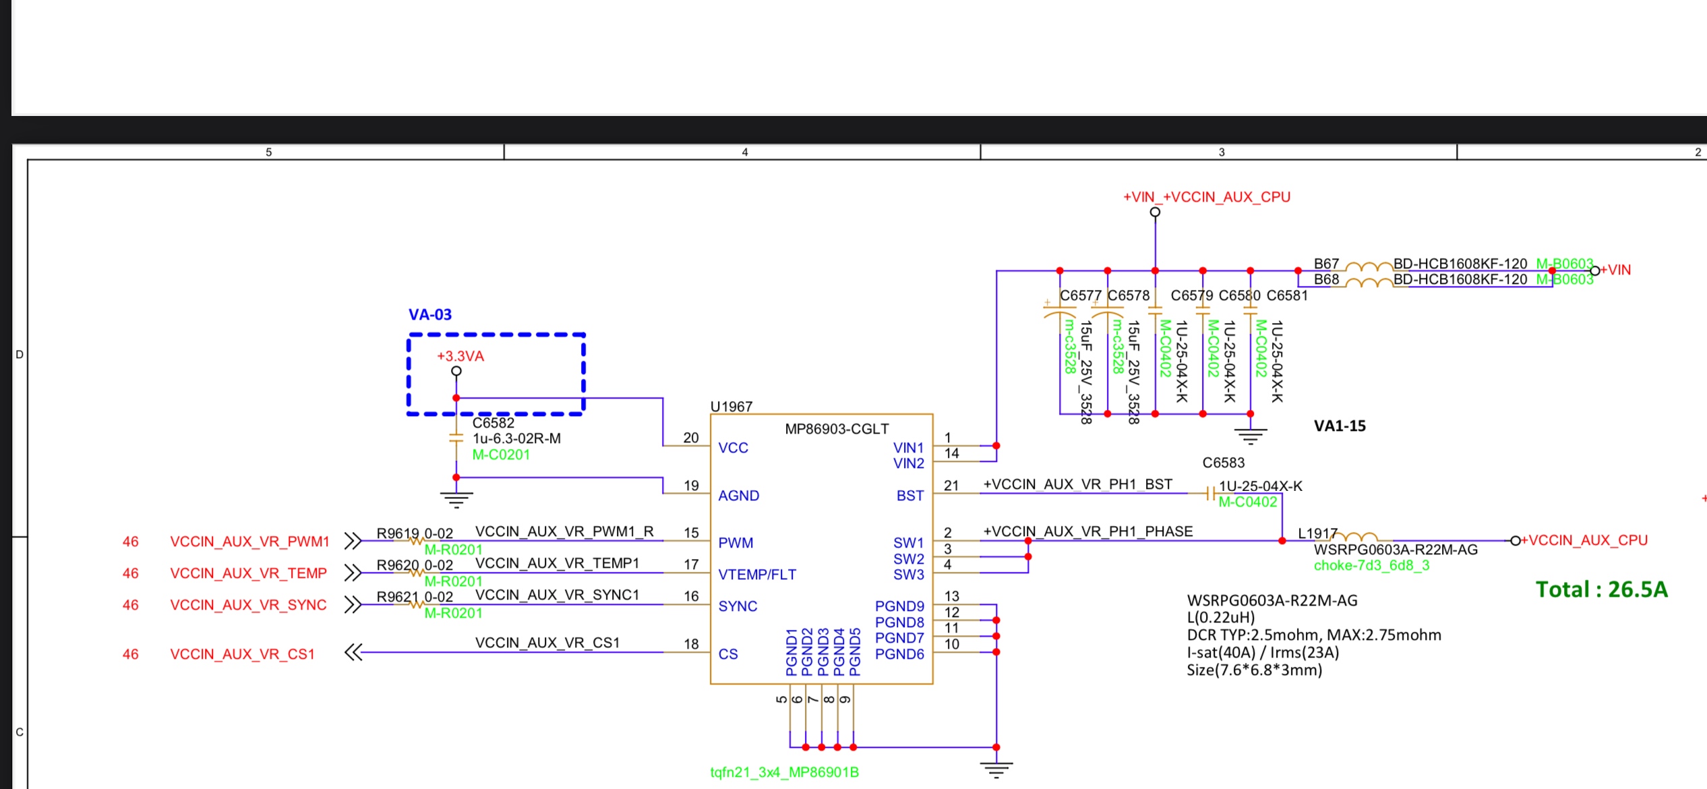Click the ground symbol under the PGND pins
Image resolution: width=1707 pixels, height=789 pixels.
[x=996, y=769]
